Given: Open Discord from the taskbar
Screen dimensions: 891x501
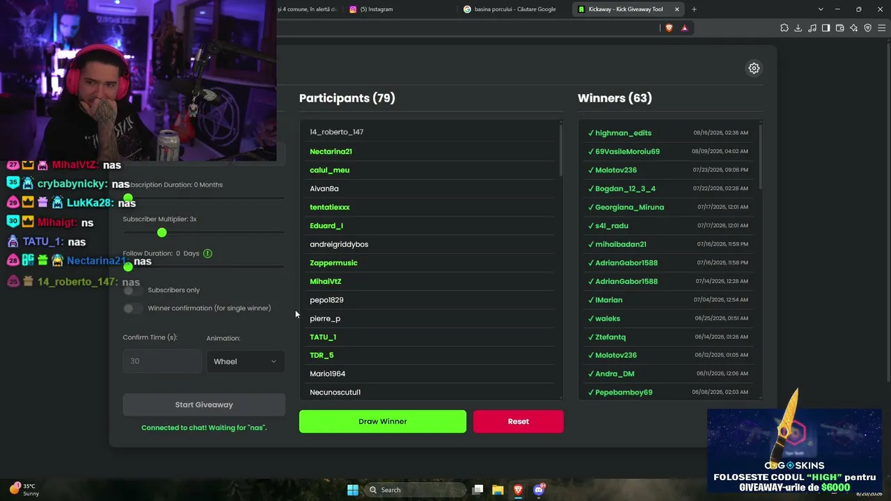Looking at the screenshot, I should (538, 490).
